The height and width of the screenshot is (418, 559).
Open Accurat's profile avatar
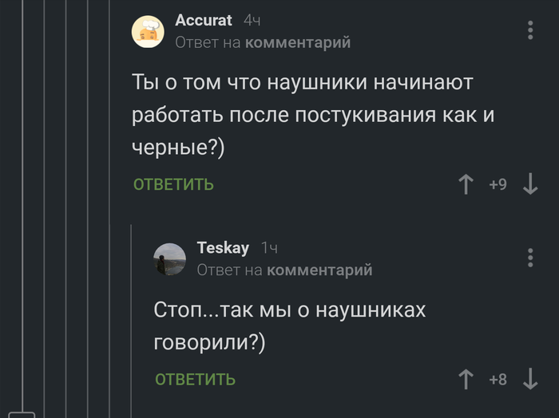coord(149,32)
